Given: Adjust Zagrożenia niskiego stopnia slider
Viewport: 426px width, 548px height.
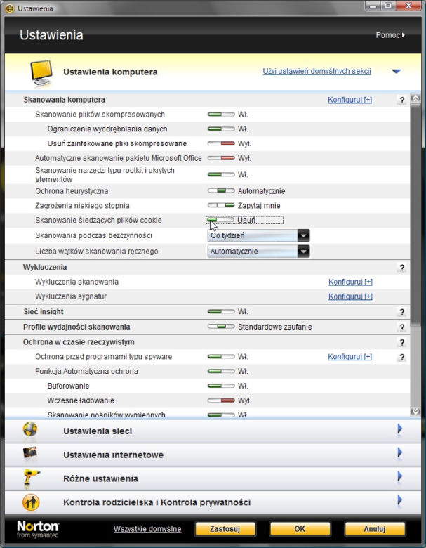Looking at the screenshot, I should click(x=221, y=205).
